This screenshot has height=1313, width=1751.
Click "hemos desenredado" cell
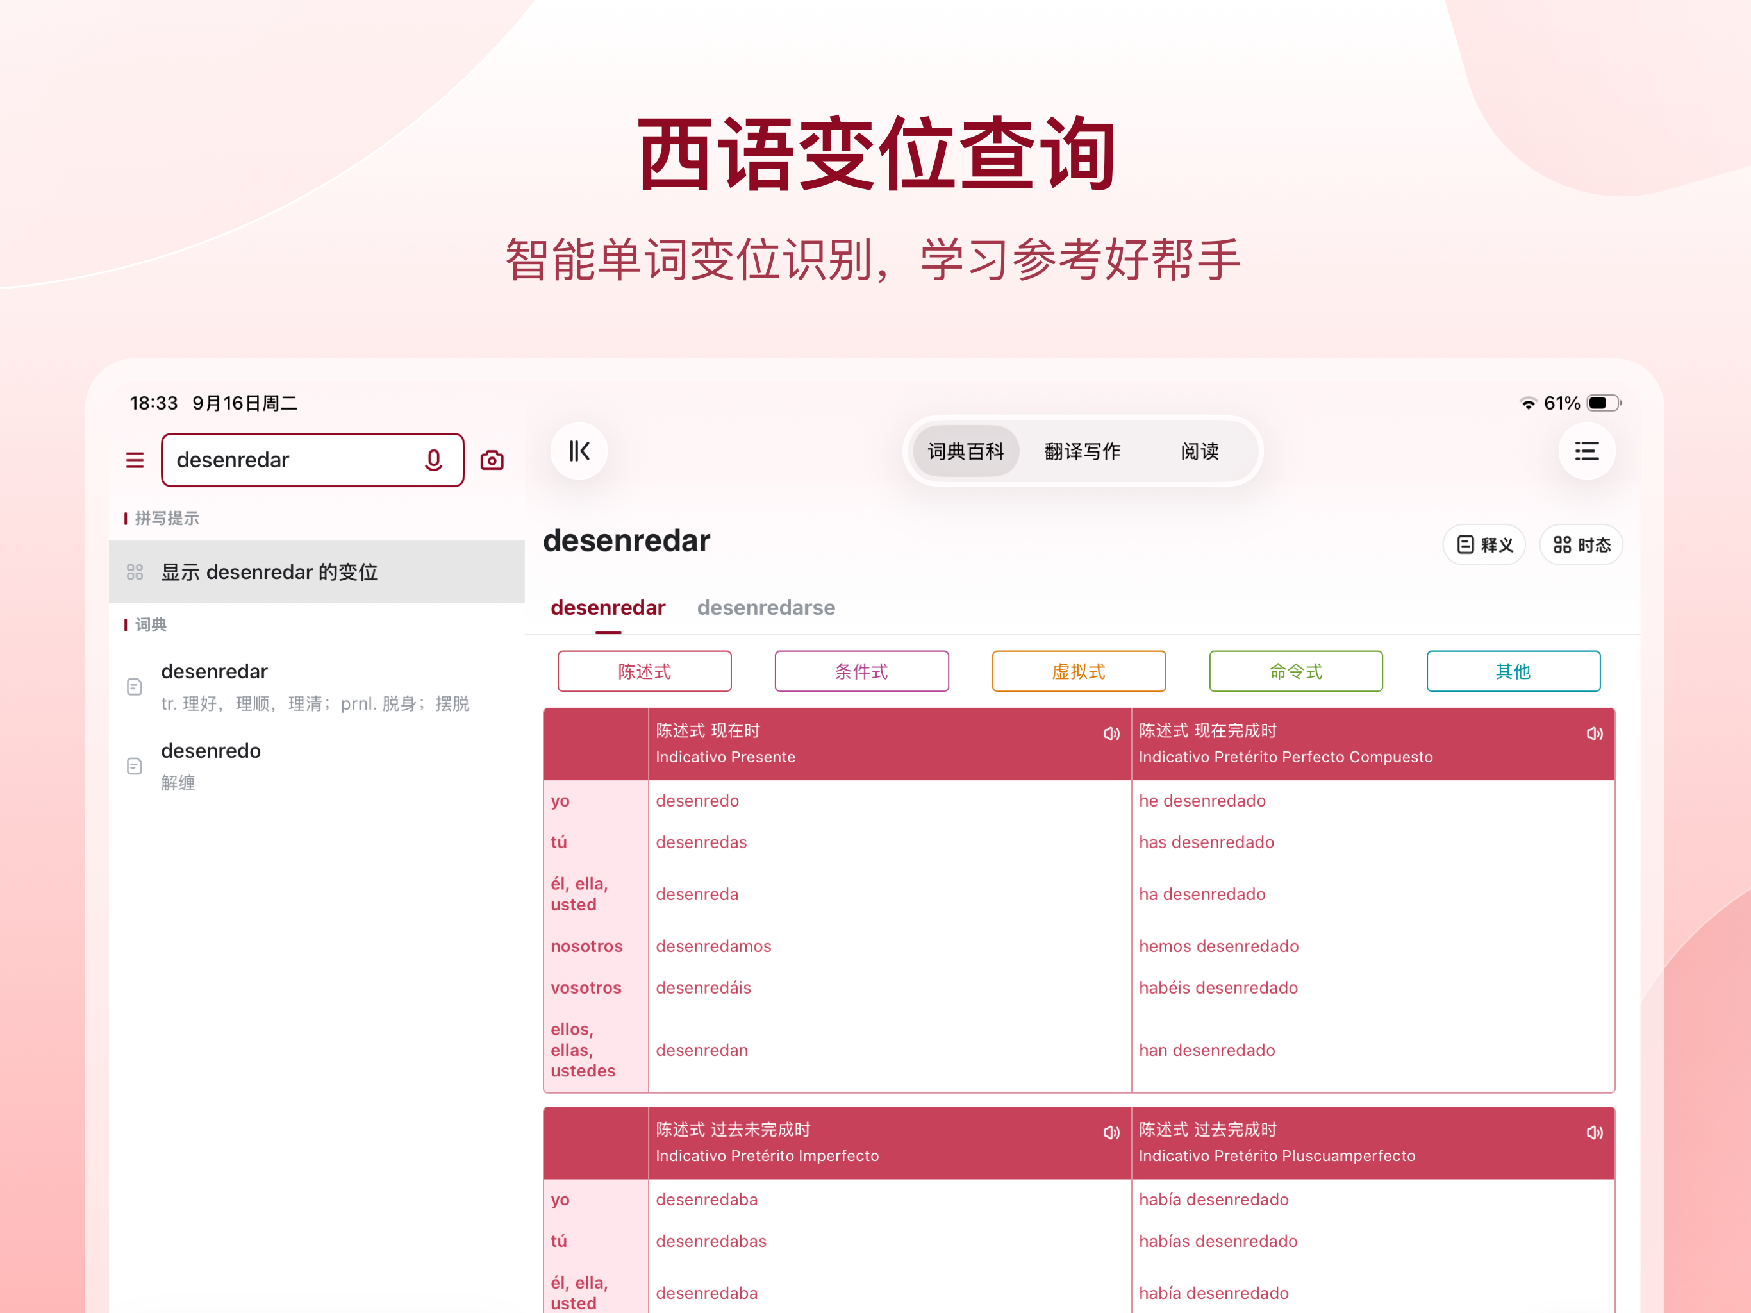(1219, 946)
